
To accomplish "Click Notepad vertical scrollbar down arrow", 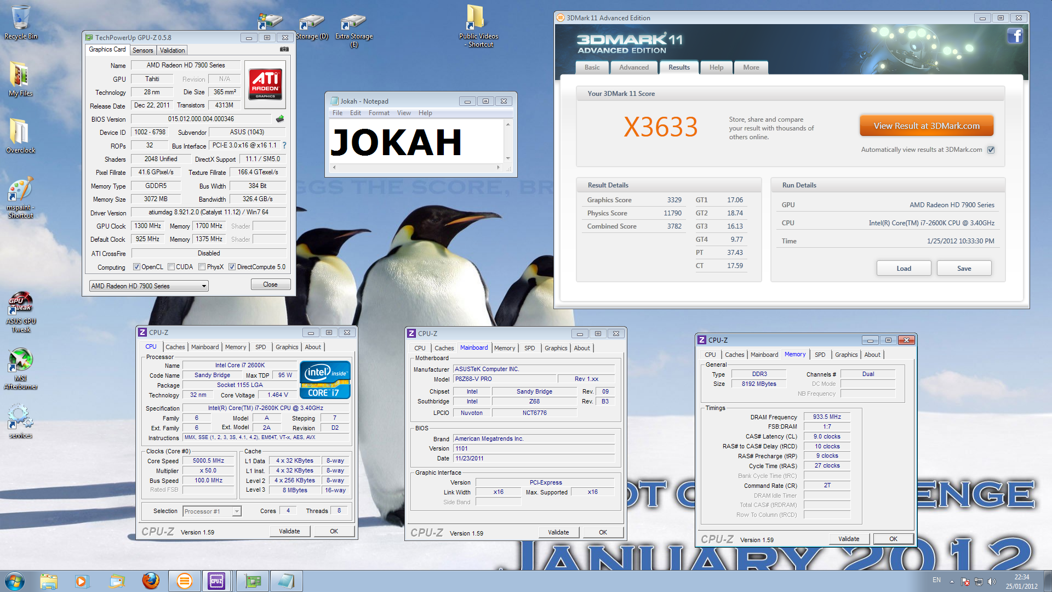I will coord(508,158).
